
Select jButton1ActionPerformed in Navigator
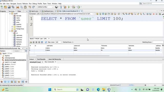(x=15, y=60)
